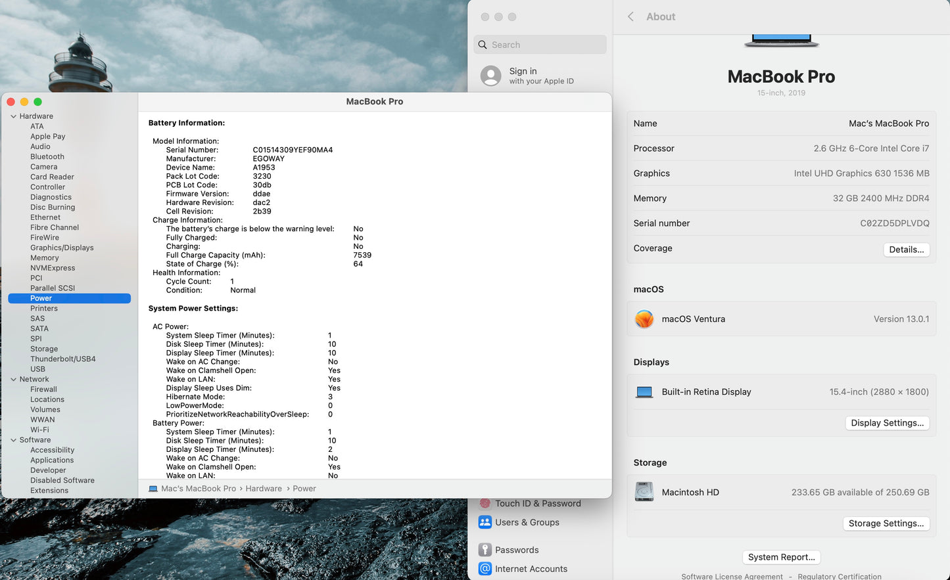Click the Touch ID fingerprint icon
The height and width of the screenshot is (580, 950).
tap(485, 504)
